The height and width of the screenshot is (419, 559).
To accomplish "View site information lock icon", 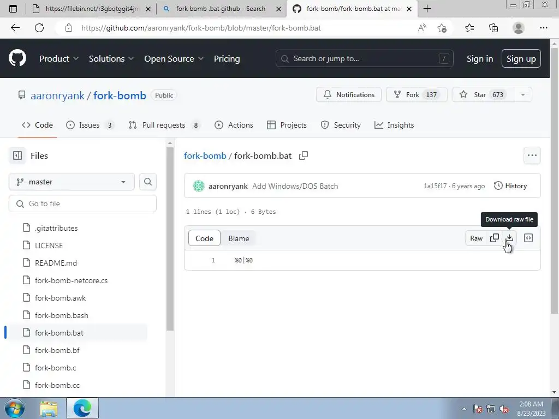I will (69, 28).
